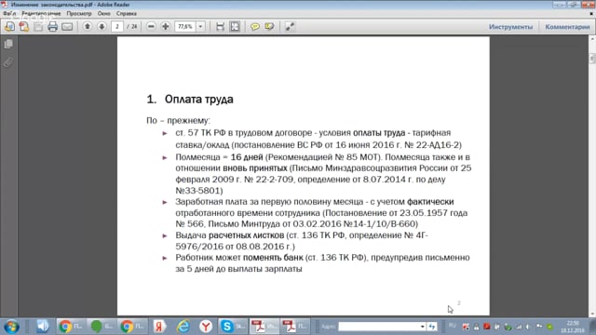Add a sticky note comment

pyautogui.click(x=254, y=27)
